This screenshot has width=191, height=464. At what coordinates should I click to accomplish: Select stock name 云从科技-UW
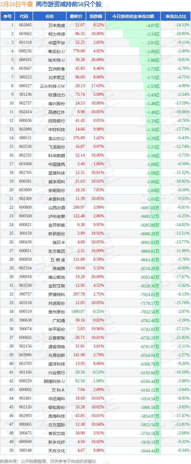tap(53, 86)
